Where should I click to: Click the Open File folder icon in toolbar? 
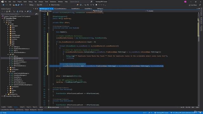tap(14, 5)
